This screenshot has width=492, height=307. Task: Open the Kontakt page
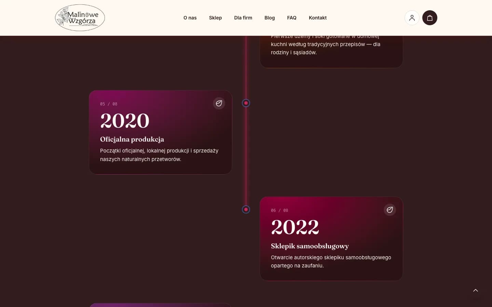coord(318,18)
